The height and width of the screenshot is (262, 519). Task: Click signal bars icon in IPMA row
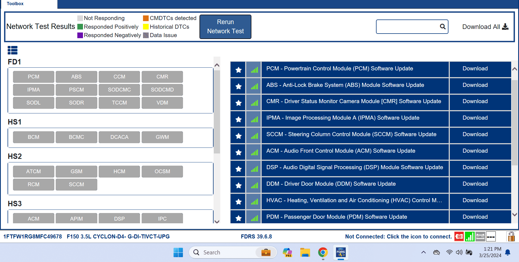[x=254, y=119]
